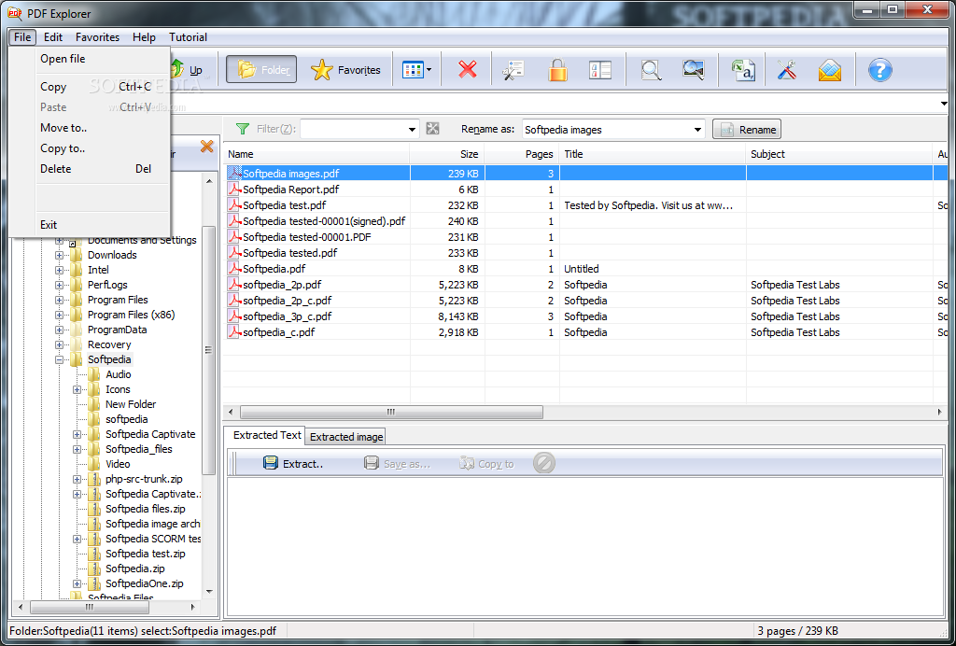The width and height of the screenshot is (956, 646).
Task: Expand the Downloads folder in the tree
Action: 59,256
